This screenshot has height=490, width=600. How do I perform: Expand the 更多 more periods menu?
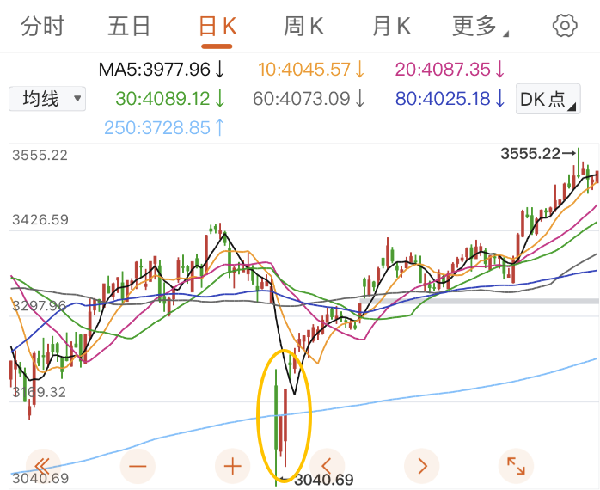[480, 27]
